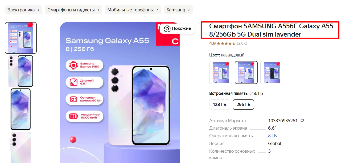Show the third thumbnail of the phone front
The height and width of the screenshot is (163, 341).
(21, 109)
